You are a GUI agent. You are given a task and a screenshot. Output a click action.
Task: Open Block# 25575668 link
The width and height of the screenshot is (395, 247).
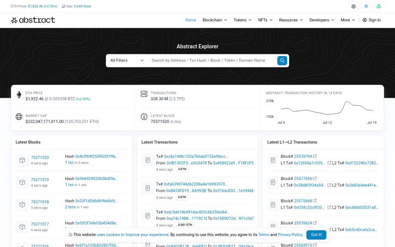pos(303,201)
